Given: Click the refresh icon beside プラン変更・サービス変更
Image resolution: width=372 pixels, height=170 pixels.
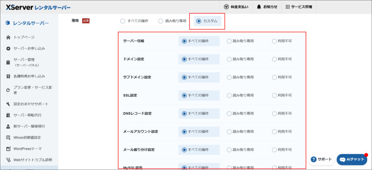Looking at the screenshot, I should (x=8, y=90).
